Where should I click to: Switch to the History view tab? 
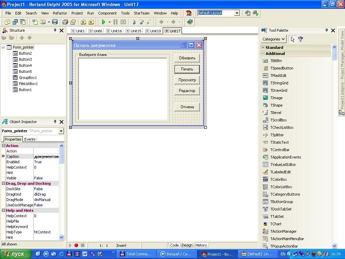[201, 245]
